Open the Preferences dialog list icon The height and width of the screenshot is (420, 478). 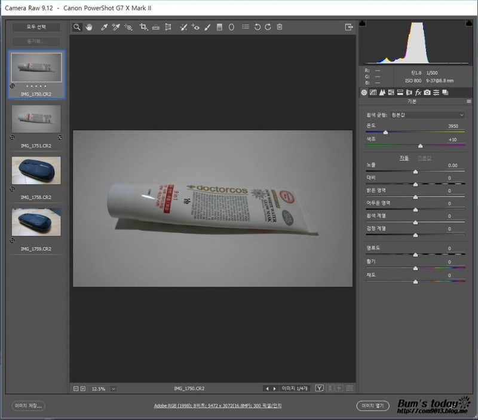(246, 27)
